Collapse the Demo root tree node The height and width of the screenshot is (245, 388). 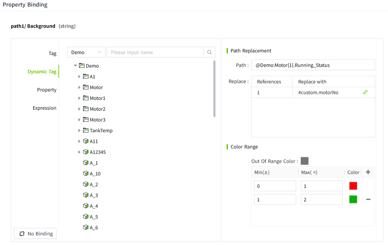tap(75, 66)
